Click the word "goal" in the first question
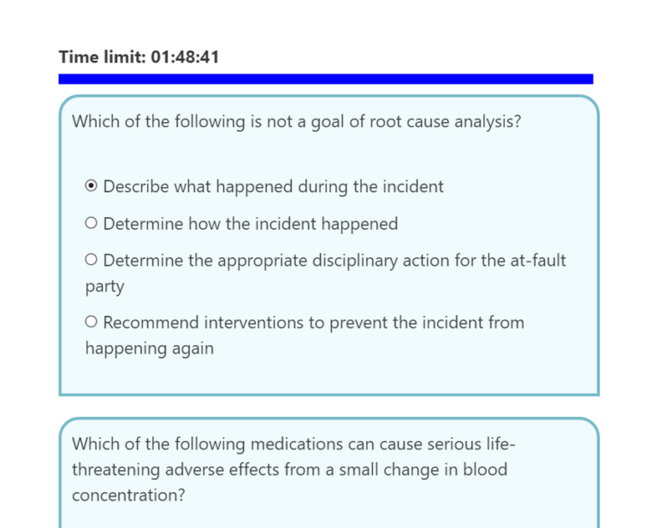The width and height of the screenshot is (657, 528). point(328,121)
